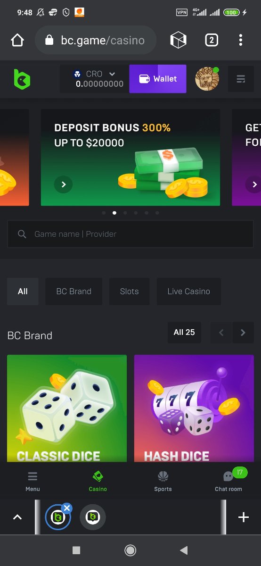Open the cube extension icon in toolbar
261x566 pixels.
pos(179,40)
